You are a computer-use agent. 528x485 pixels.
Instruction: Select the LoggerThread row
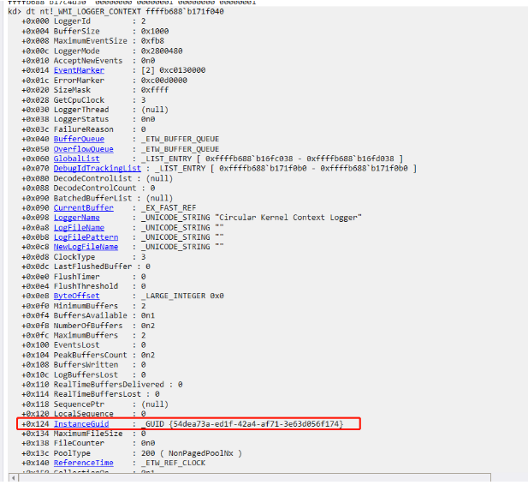click(x=95, y=110)
